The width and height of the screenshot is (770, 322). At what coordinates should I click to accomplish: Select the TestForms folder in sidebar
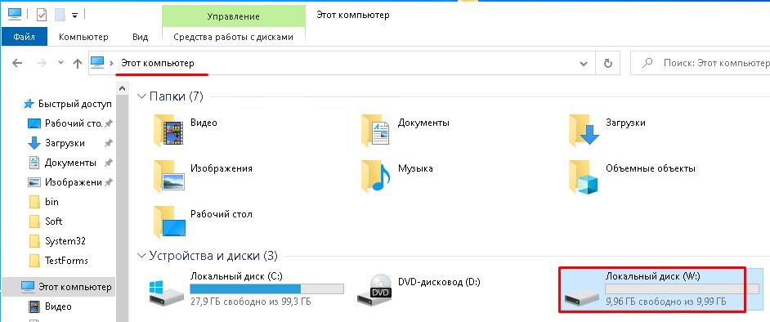(x=66, y=261)
